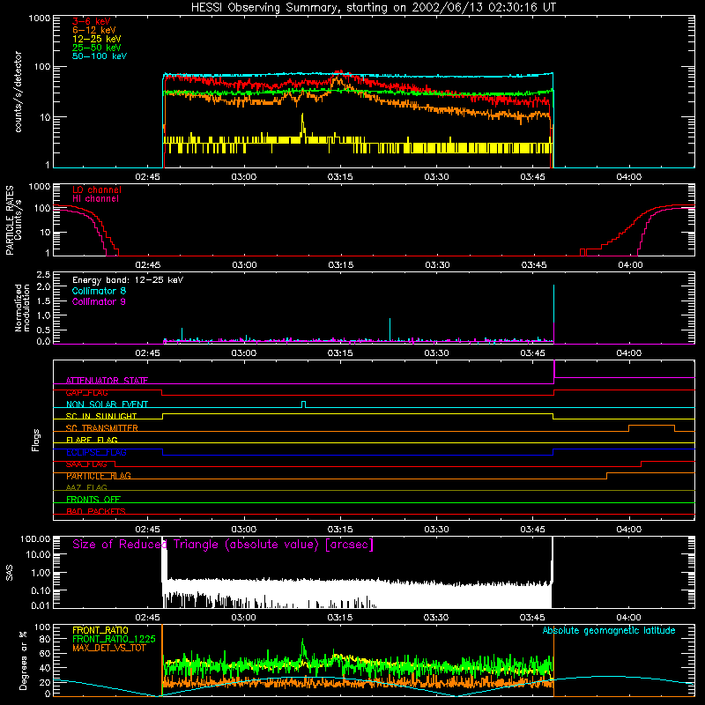Click the tall Collimator 8 spike near 03:48
This screenshot has width=705, height=705.
[x=553, y=313]
